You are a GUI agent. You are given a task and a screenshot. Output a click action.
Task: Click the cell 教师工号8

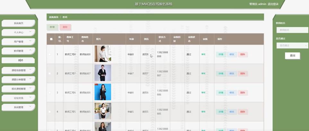tap(70, 54)
